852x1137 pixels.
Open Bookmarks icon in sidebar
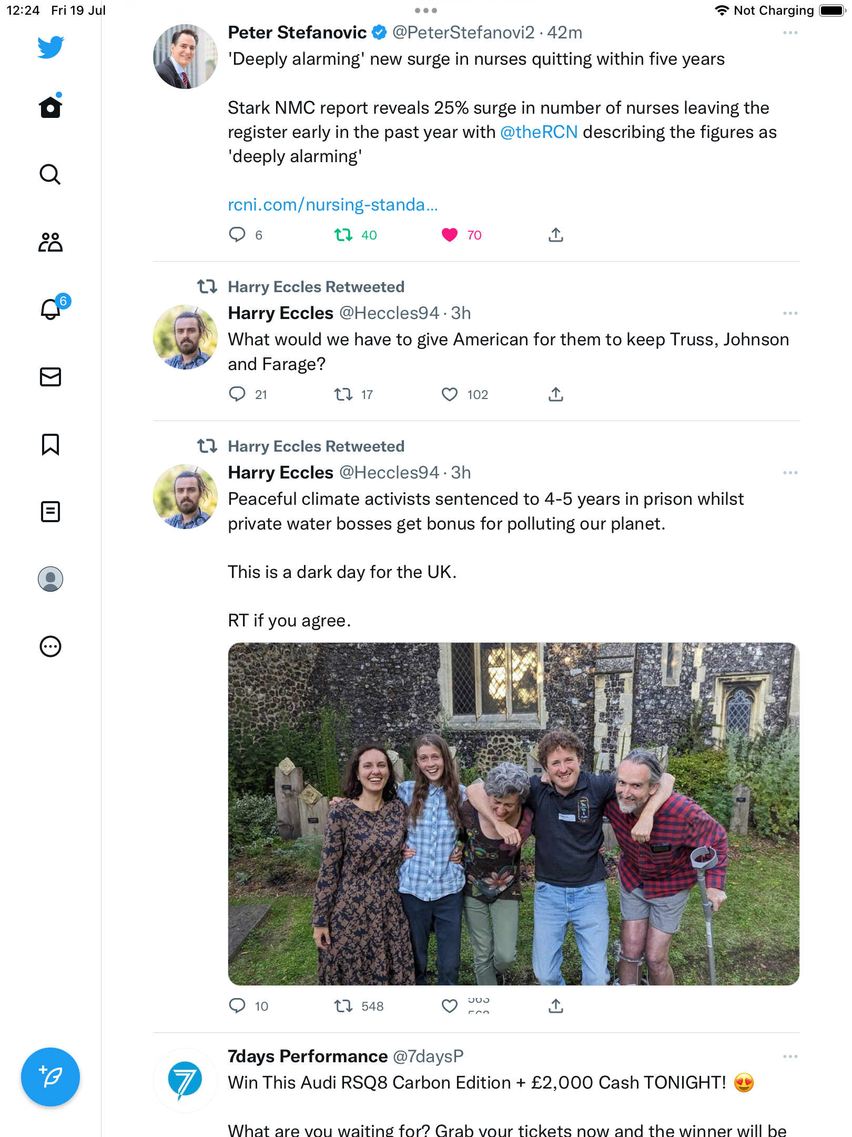(50, 444)
